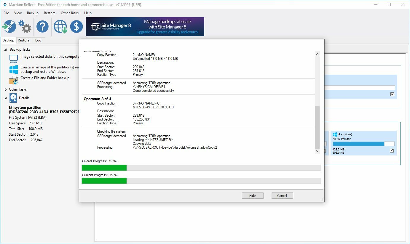Toggle the checkbox on the upper disk partition

tap(392, 94)
